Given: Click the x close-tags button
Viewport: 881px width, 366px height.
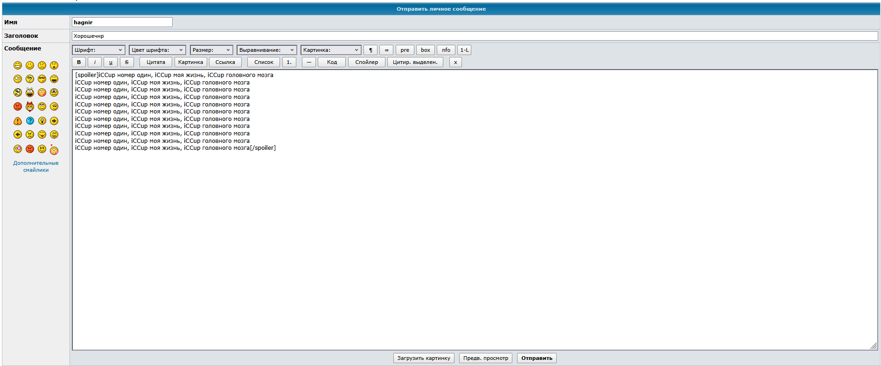Looking at the screenshot, I should pyautogui.click(x=455, y=62).
